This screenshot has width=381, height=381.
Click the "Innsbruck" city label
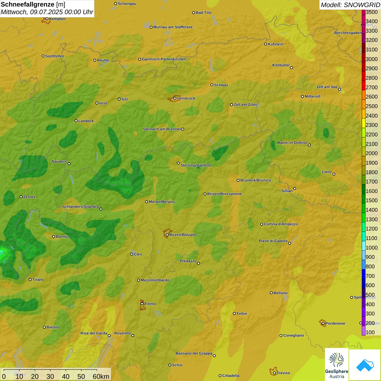tap(186, 98)
